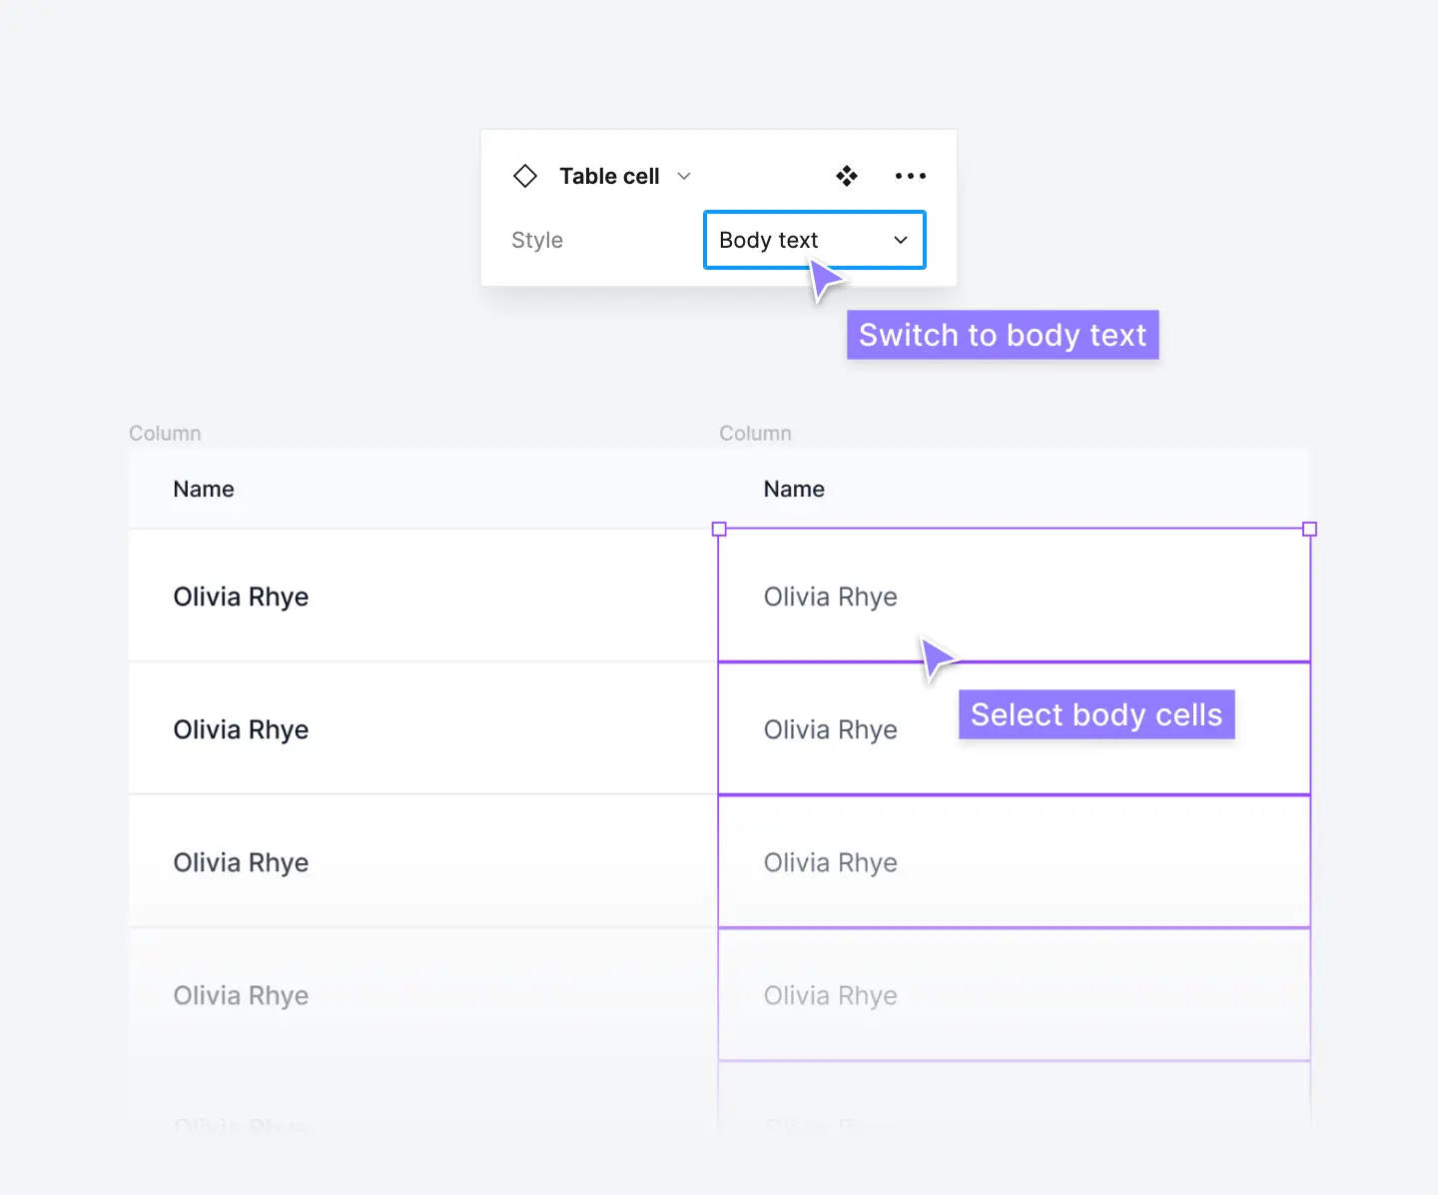The image size is (1438, 1195).
Task: Expand the Table cell instance chevron
Action: click(684, 176)
